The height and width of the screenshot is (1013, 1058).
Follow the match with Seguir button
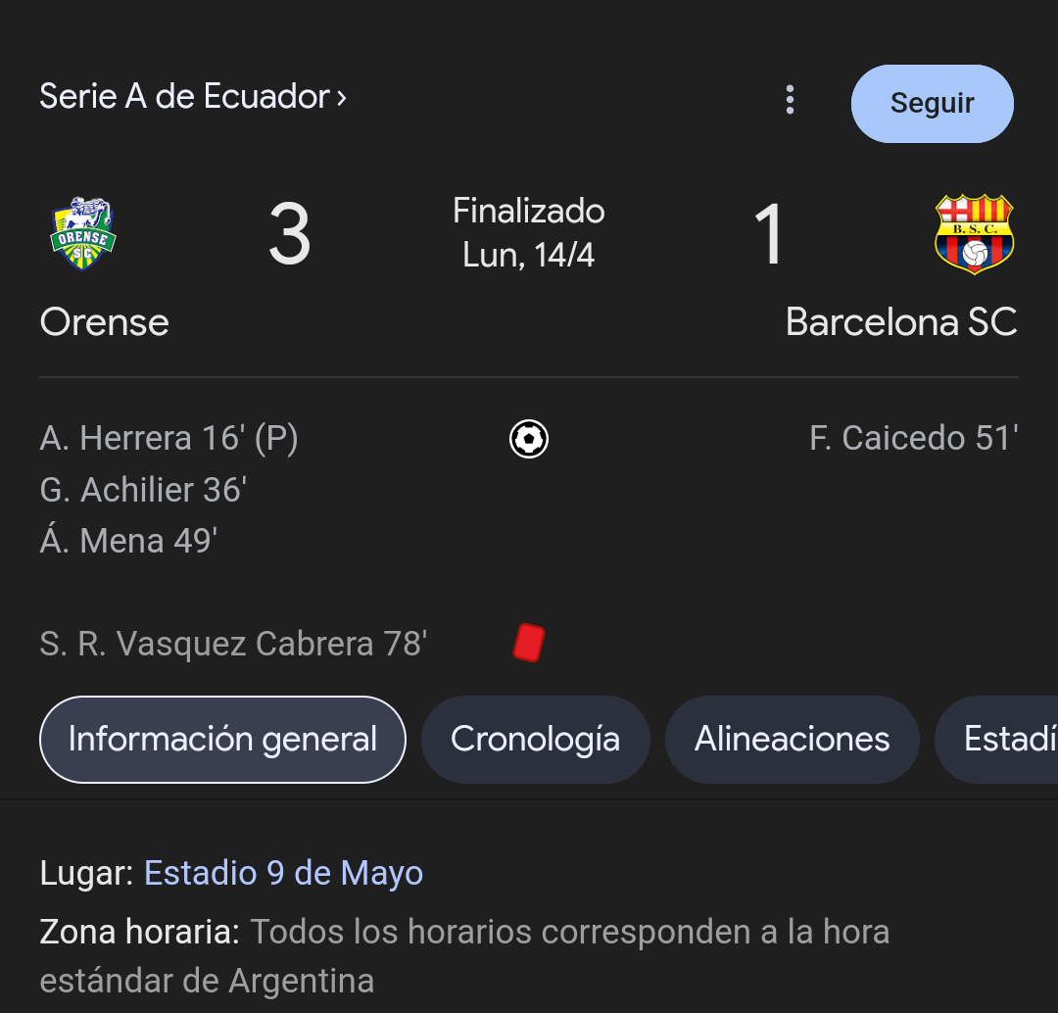(932, 103)
